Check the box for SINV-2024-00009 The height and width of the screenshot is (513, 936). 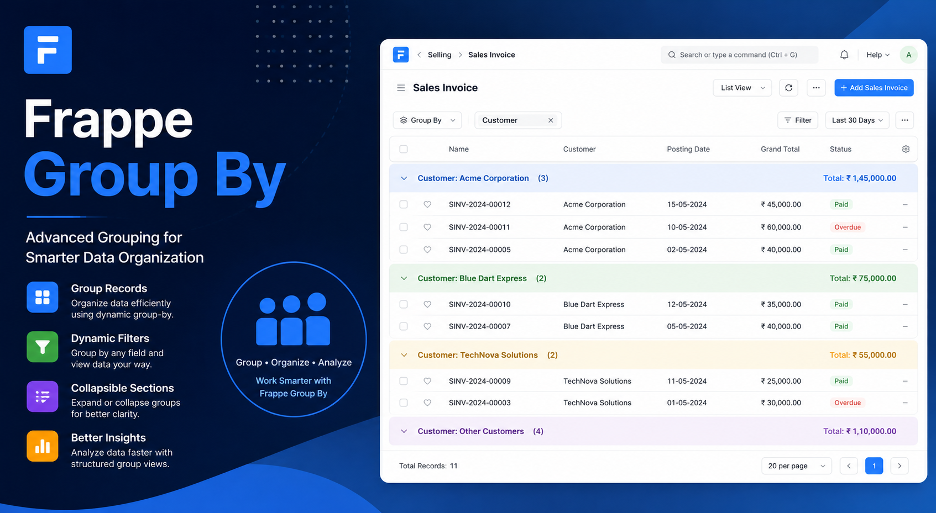pos(404,381)
